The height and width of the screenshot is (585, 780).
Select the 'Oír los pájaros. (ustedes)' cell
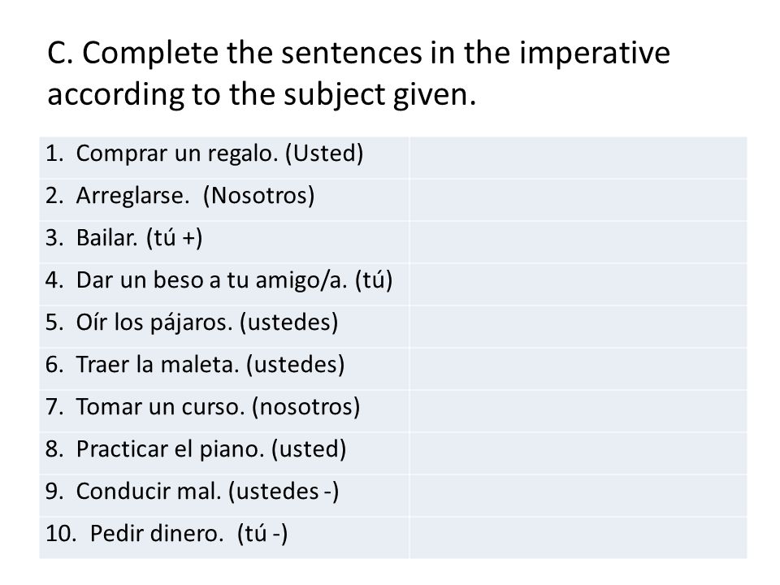[x=224, y=327]
